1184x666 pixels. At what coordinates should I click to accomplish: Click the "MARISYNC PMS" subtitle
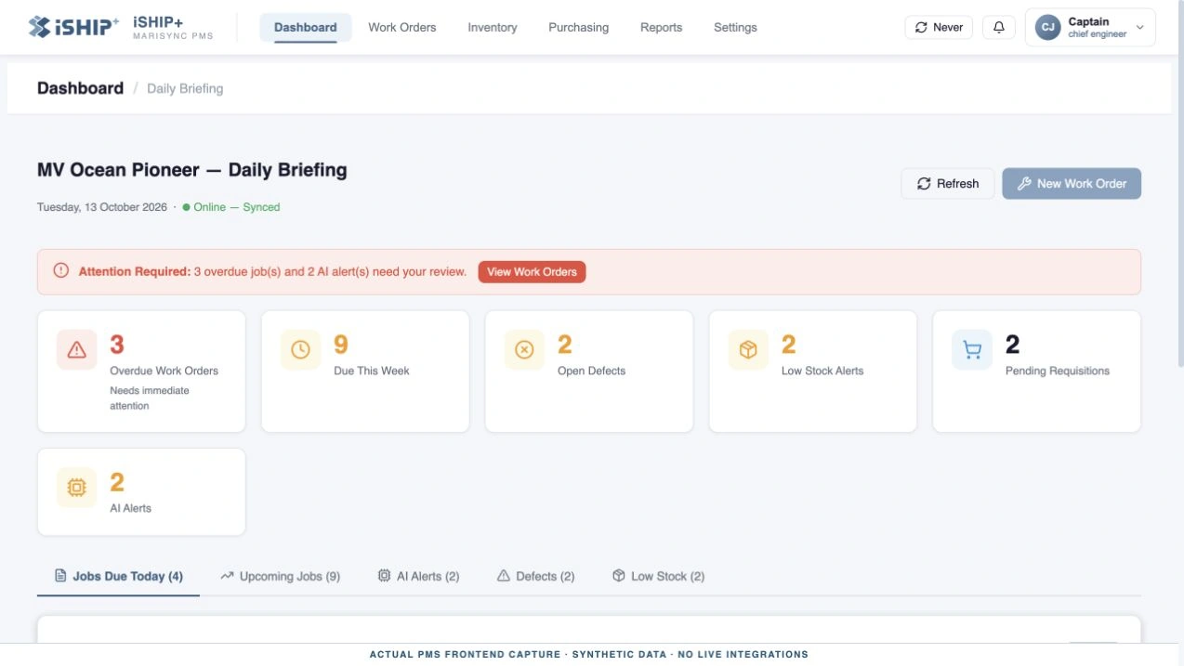click(x=173, y=36)
